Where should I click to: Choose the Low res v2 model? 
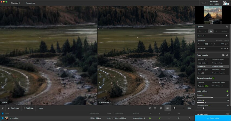pos(213,66)
